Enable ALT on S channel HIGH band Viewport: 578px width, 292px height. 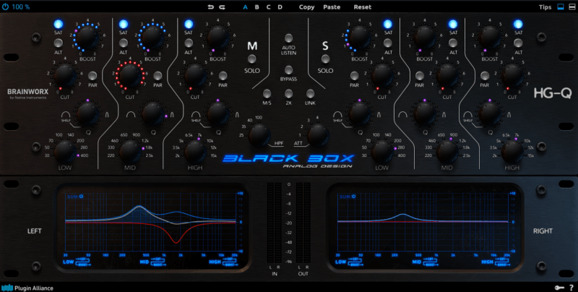point(518,43)
